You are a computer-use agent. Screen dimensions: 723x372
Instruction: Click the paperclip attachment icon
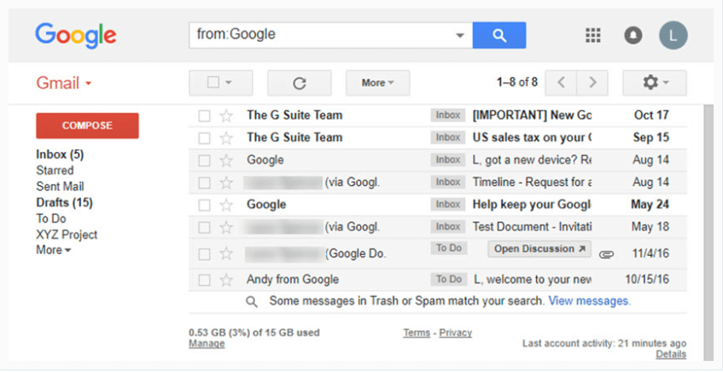(607, 254)
